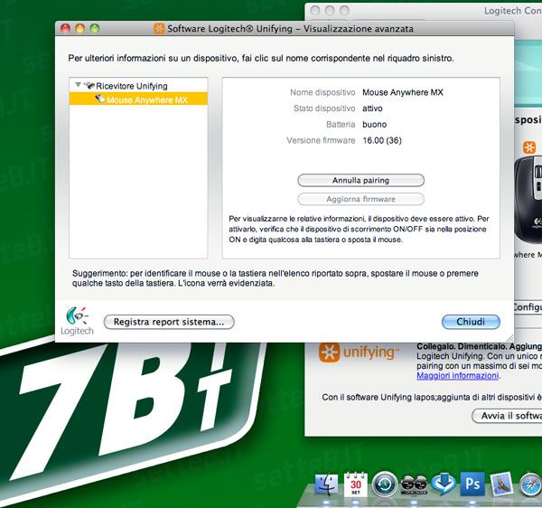
Task: Select Ricevitore Unifying in the list
Action: (x=137, y=86)
